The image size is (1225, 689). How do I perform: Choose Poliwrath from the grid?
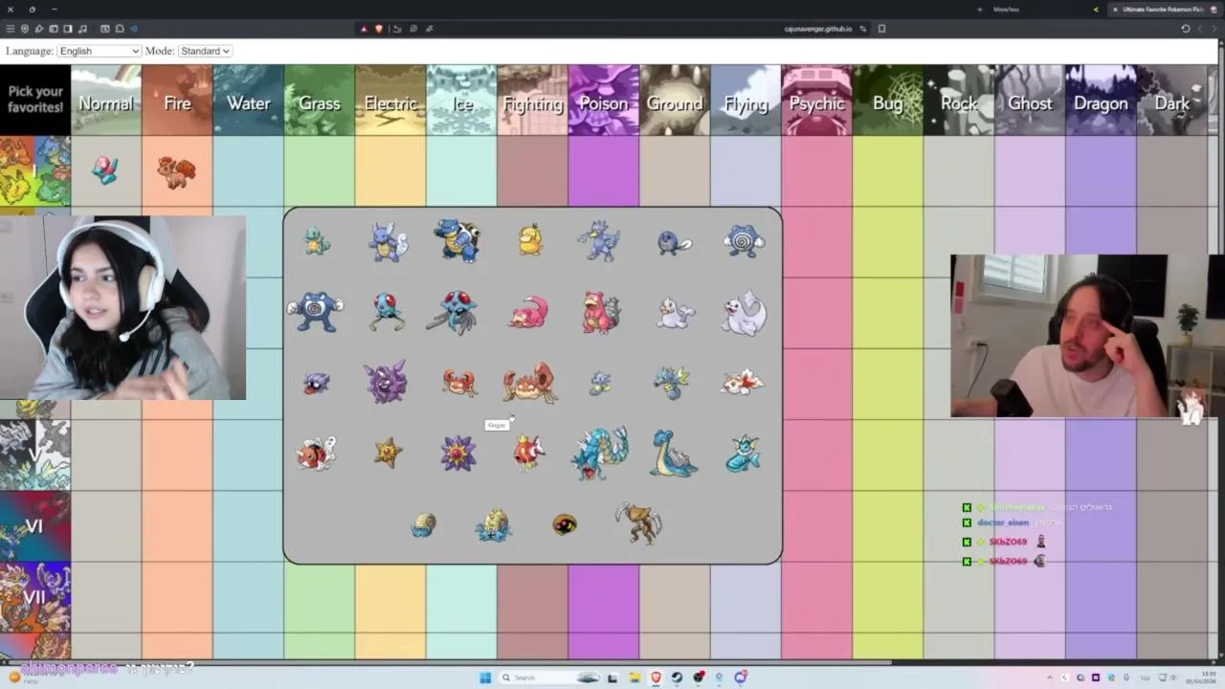point(315,312)
